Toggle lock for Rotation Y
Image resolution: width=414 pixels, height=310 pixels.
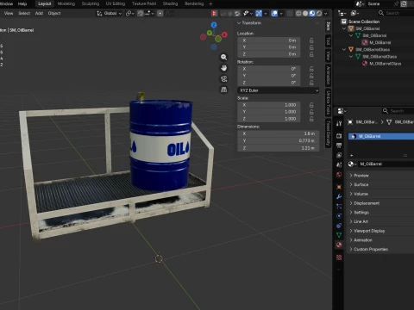(x=311, y=76)
